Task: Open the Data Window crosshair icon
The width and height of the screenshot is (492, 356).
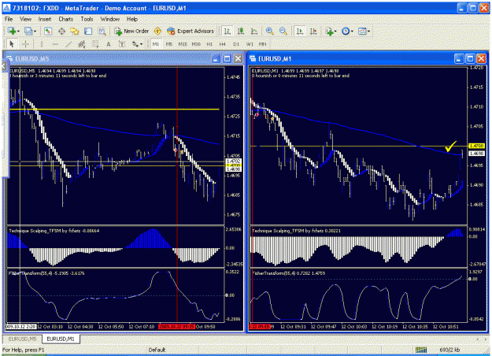Action: coord(61,31)
